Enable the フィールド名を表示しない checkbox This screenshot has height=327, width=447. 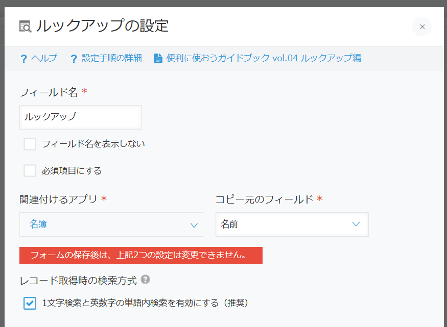click(x=30, y=144)
